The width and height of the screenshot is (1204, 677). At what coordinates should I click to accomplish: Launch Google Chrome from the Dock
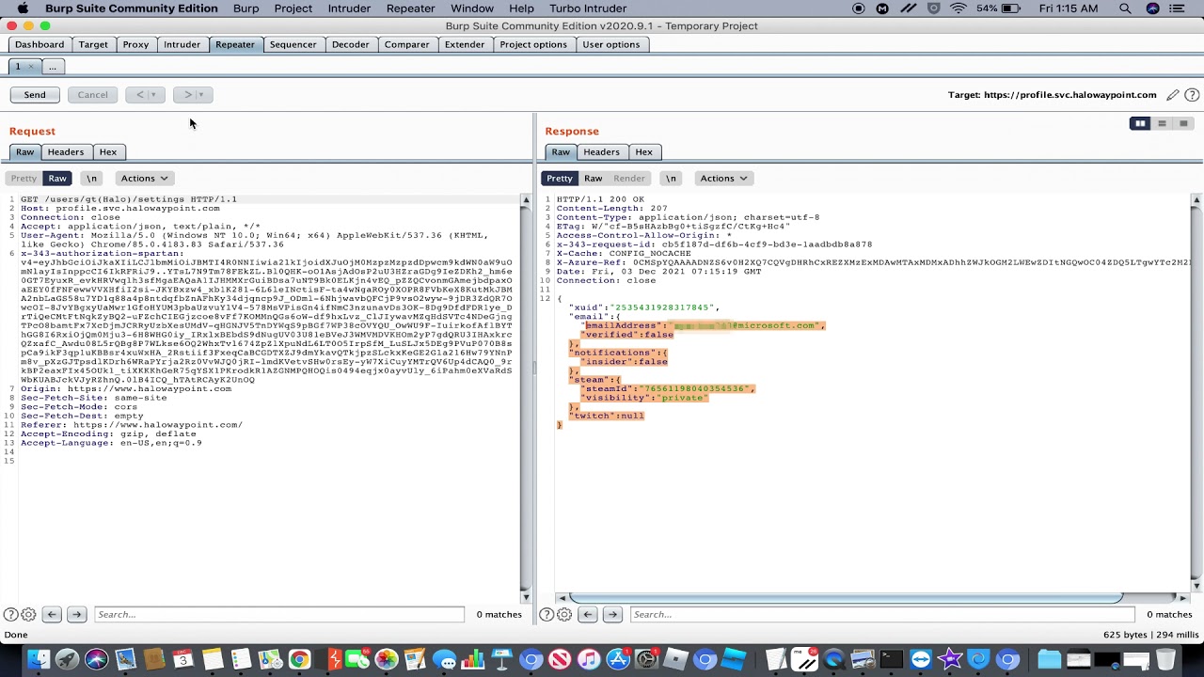click(x=299, y=660)
